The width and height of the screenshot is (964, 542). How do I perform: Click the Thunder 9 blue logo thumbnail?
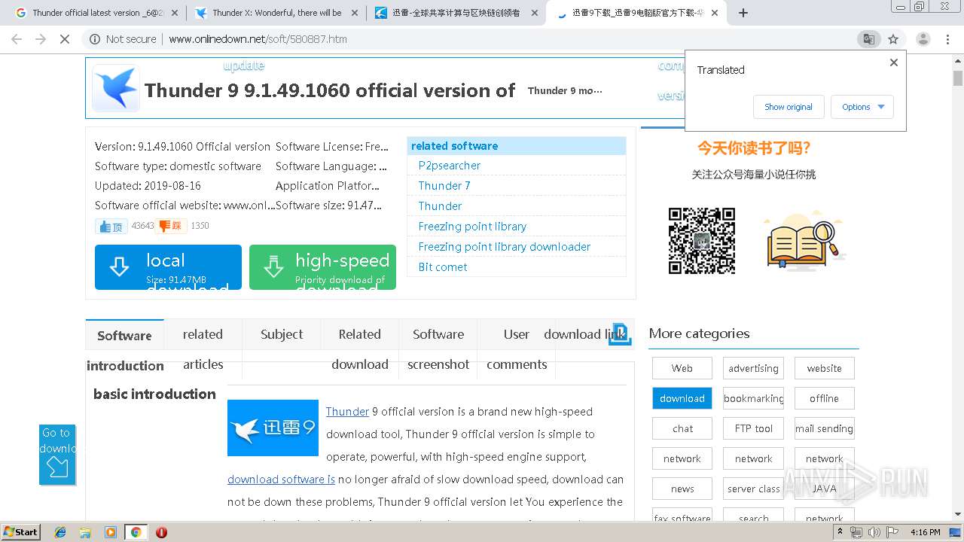(273, 428)
